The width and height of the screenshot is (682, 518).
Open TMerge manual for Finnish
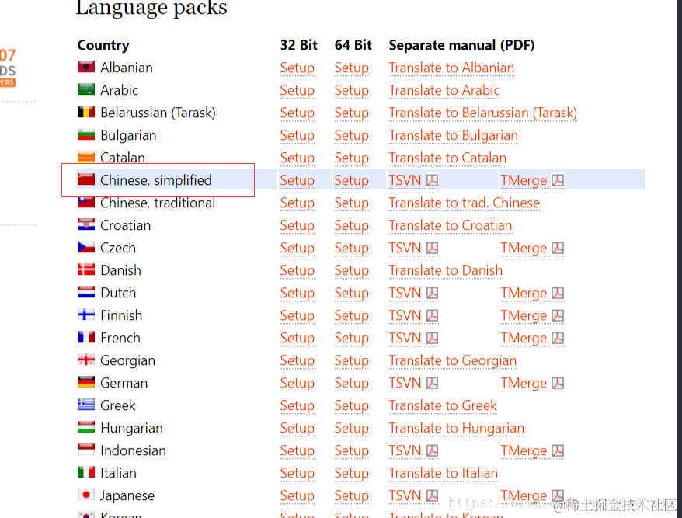[524, 316]
